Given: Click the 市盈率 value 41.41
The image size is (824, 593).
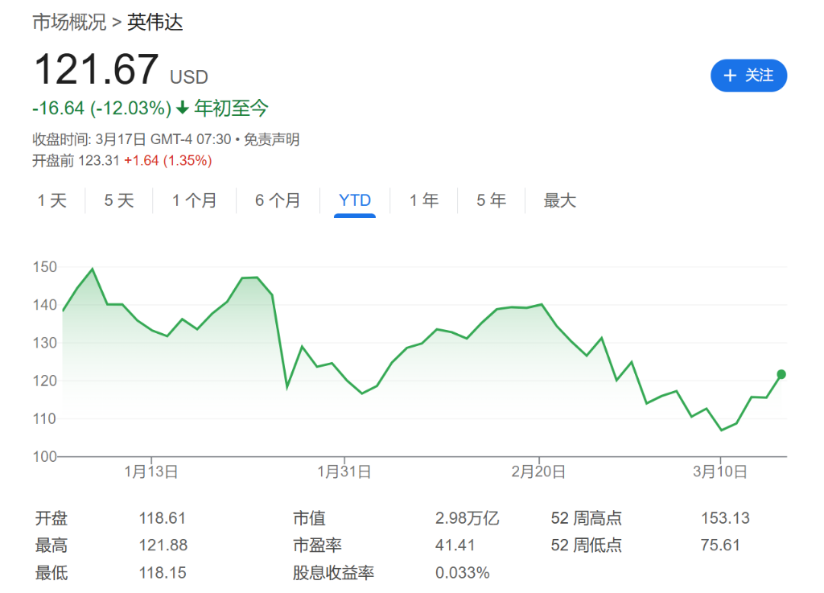Looking at the screenshot, I should tap(454, 546).
